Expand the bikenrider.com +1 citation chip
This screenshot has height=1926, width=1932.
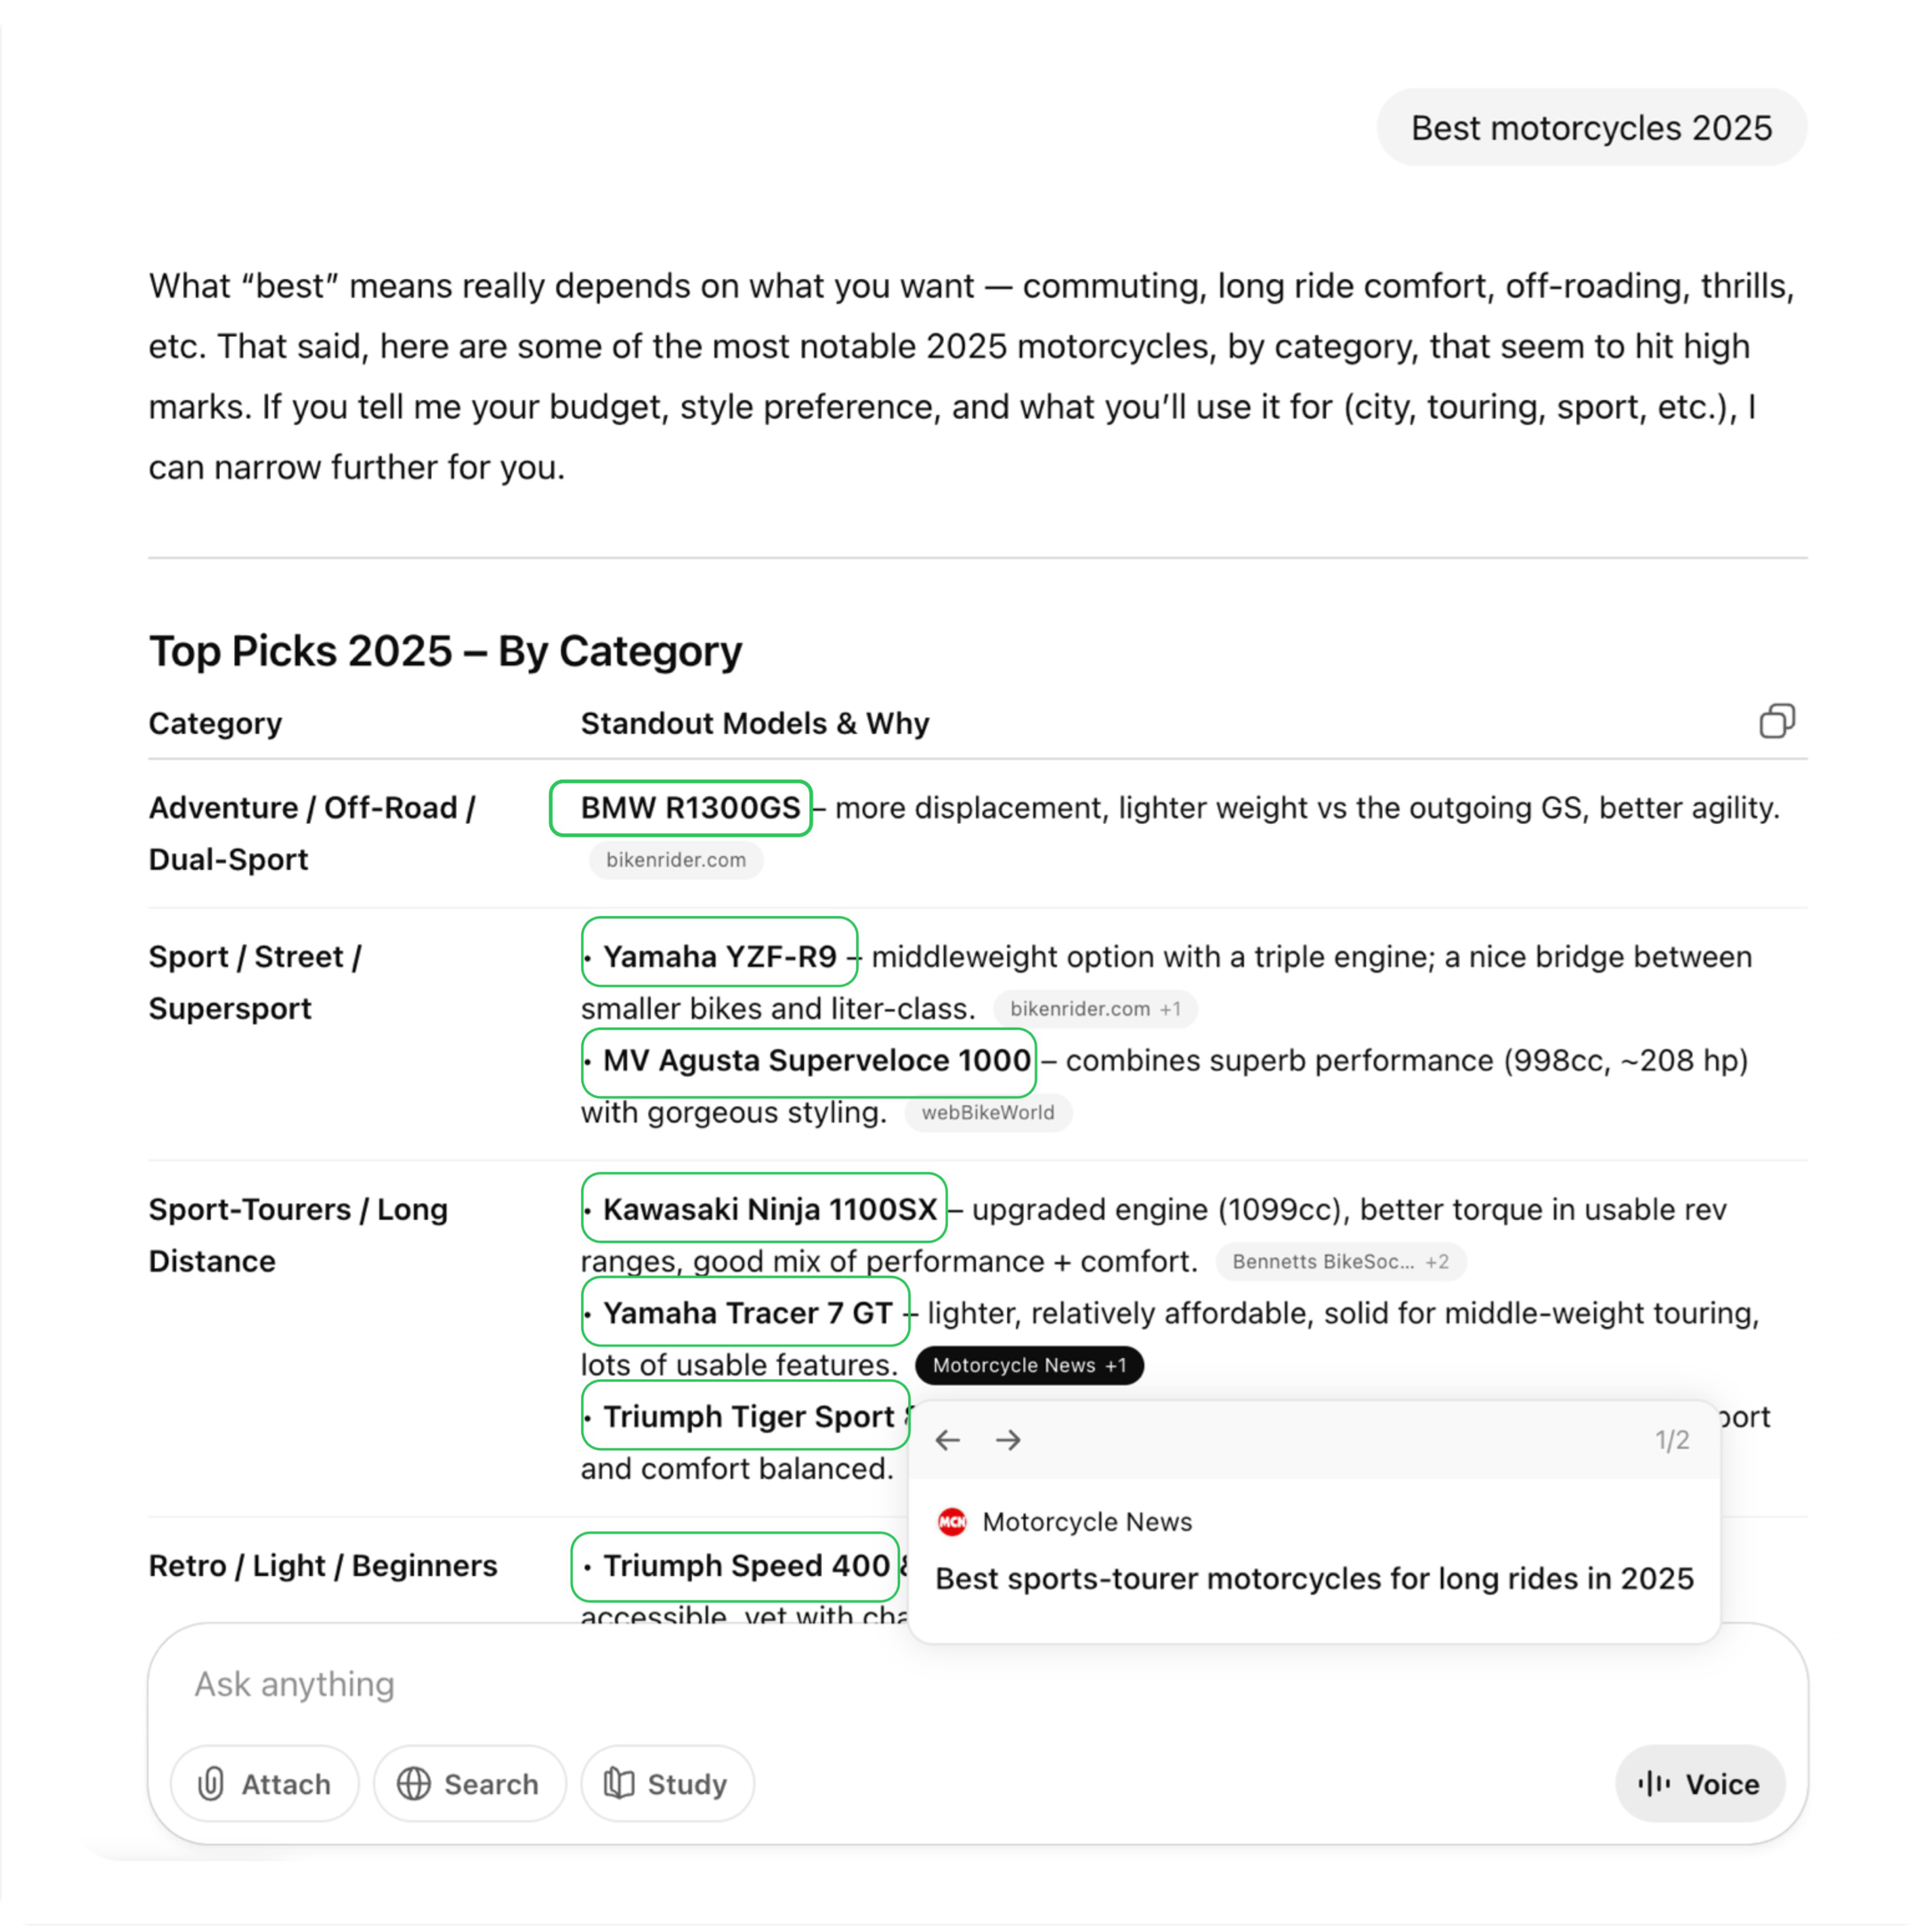[x=1094, y=1009]
